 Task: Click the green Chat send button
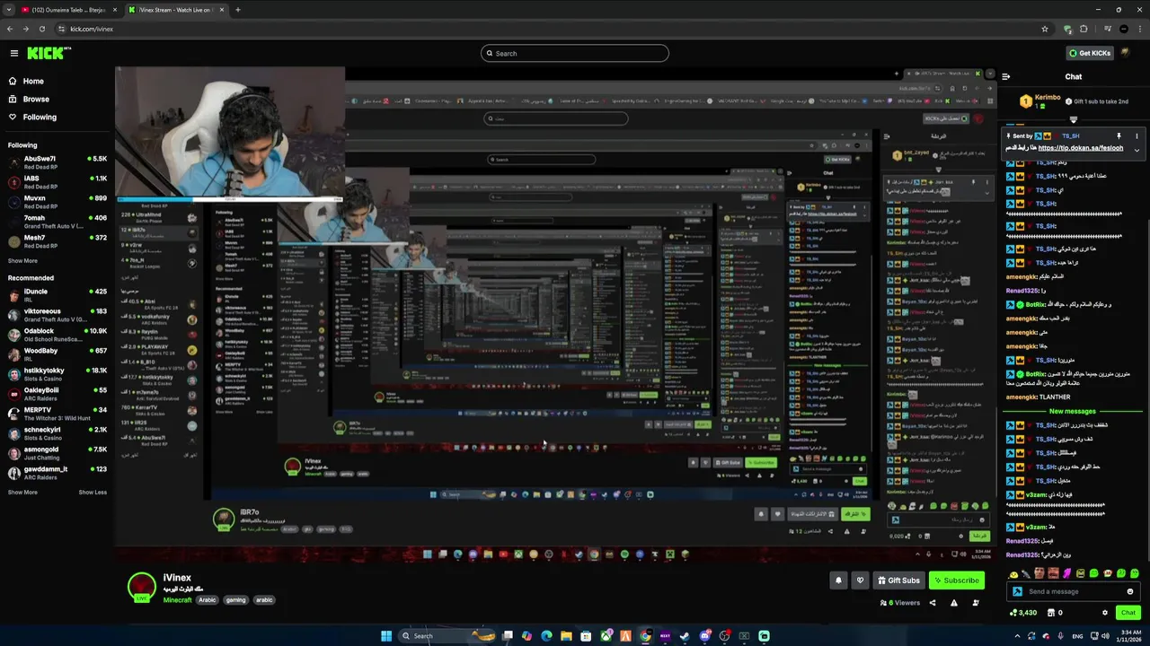[x=1128, y=613]
